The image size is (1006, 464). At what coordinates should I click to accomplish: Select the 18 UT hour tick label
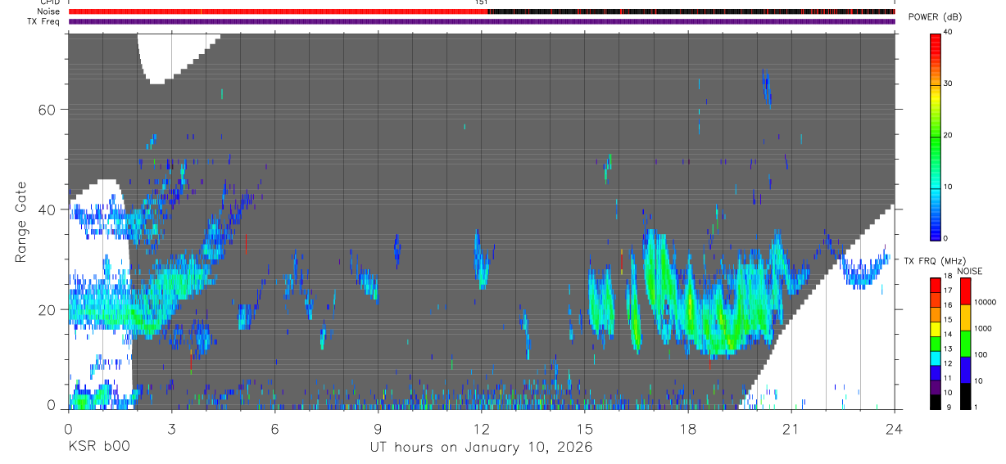click(x=688, y=428)
